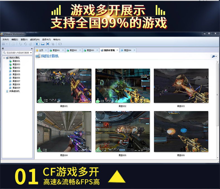
Task: Open the 青蓝001 game thumbnail
Action: point(64,86)
